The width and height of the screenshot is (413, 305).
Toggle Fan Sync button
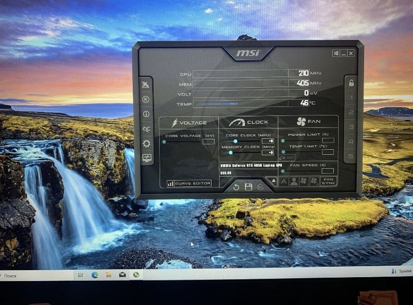[328, 181]
